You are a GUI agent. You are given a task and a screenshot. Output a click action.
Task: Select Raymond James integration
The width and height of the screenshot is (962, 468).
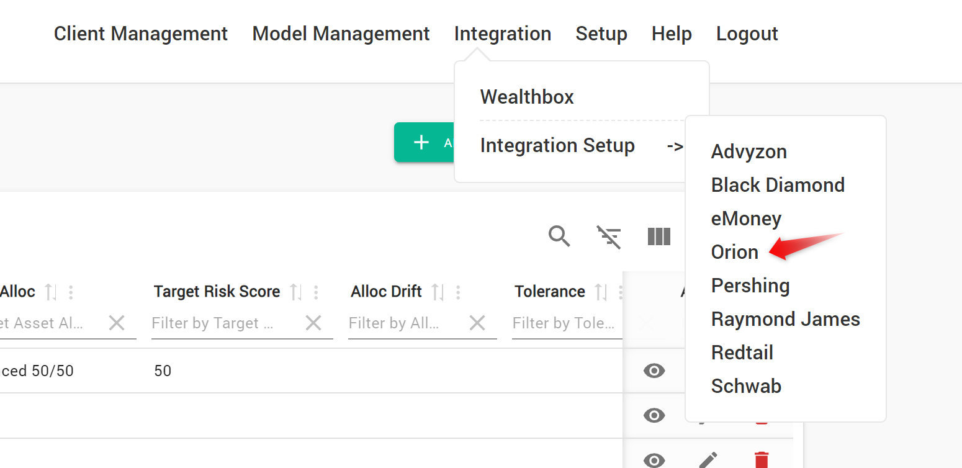[786, 319]
